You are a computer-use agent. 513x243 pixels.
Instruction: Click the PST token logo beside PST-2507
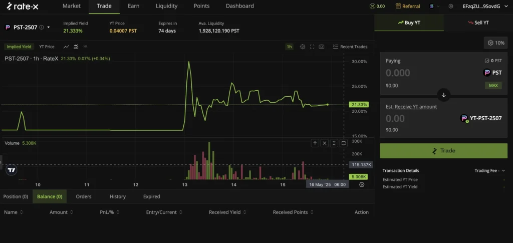point(8,27)
